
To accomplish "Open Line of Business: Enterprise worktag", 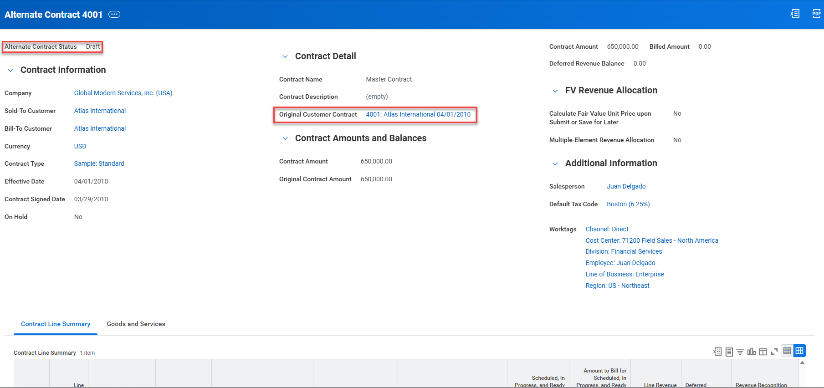I will pyautogui.click(x=624, y=274).
